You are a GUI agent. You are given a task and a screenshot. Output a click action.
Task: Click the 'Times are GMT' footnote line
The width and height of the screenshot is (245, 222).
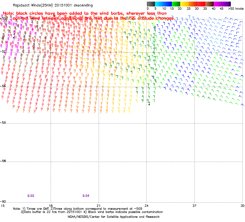78,209
